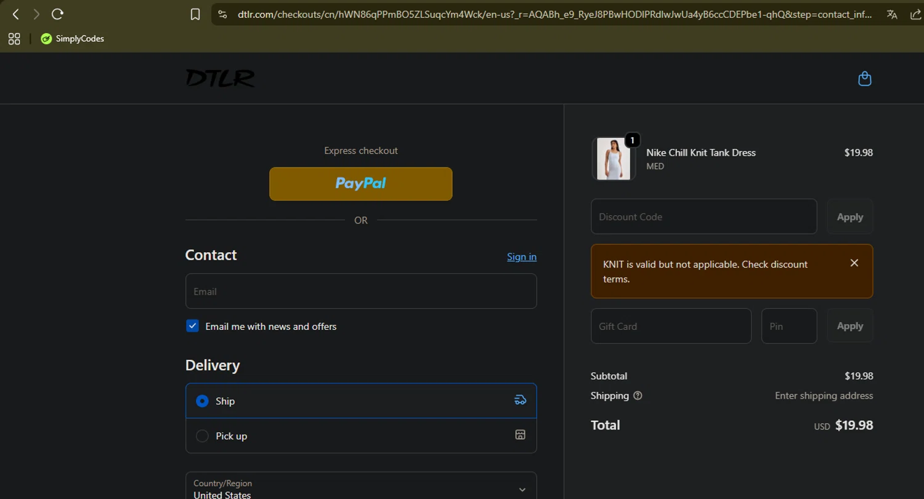Click the site information icon in address bar
This screenshot has height=499, width=924.
(223, 14)
